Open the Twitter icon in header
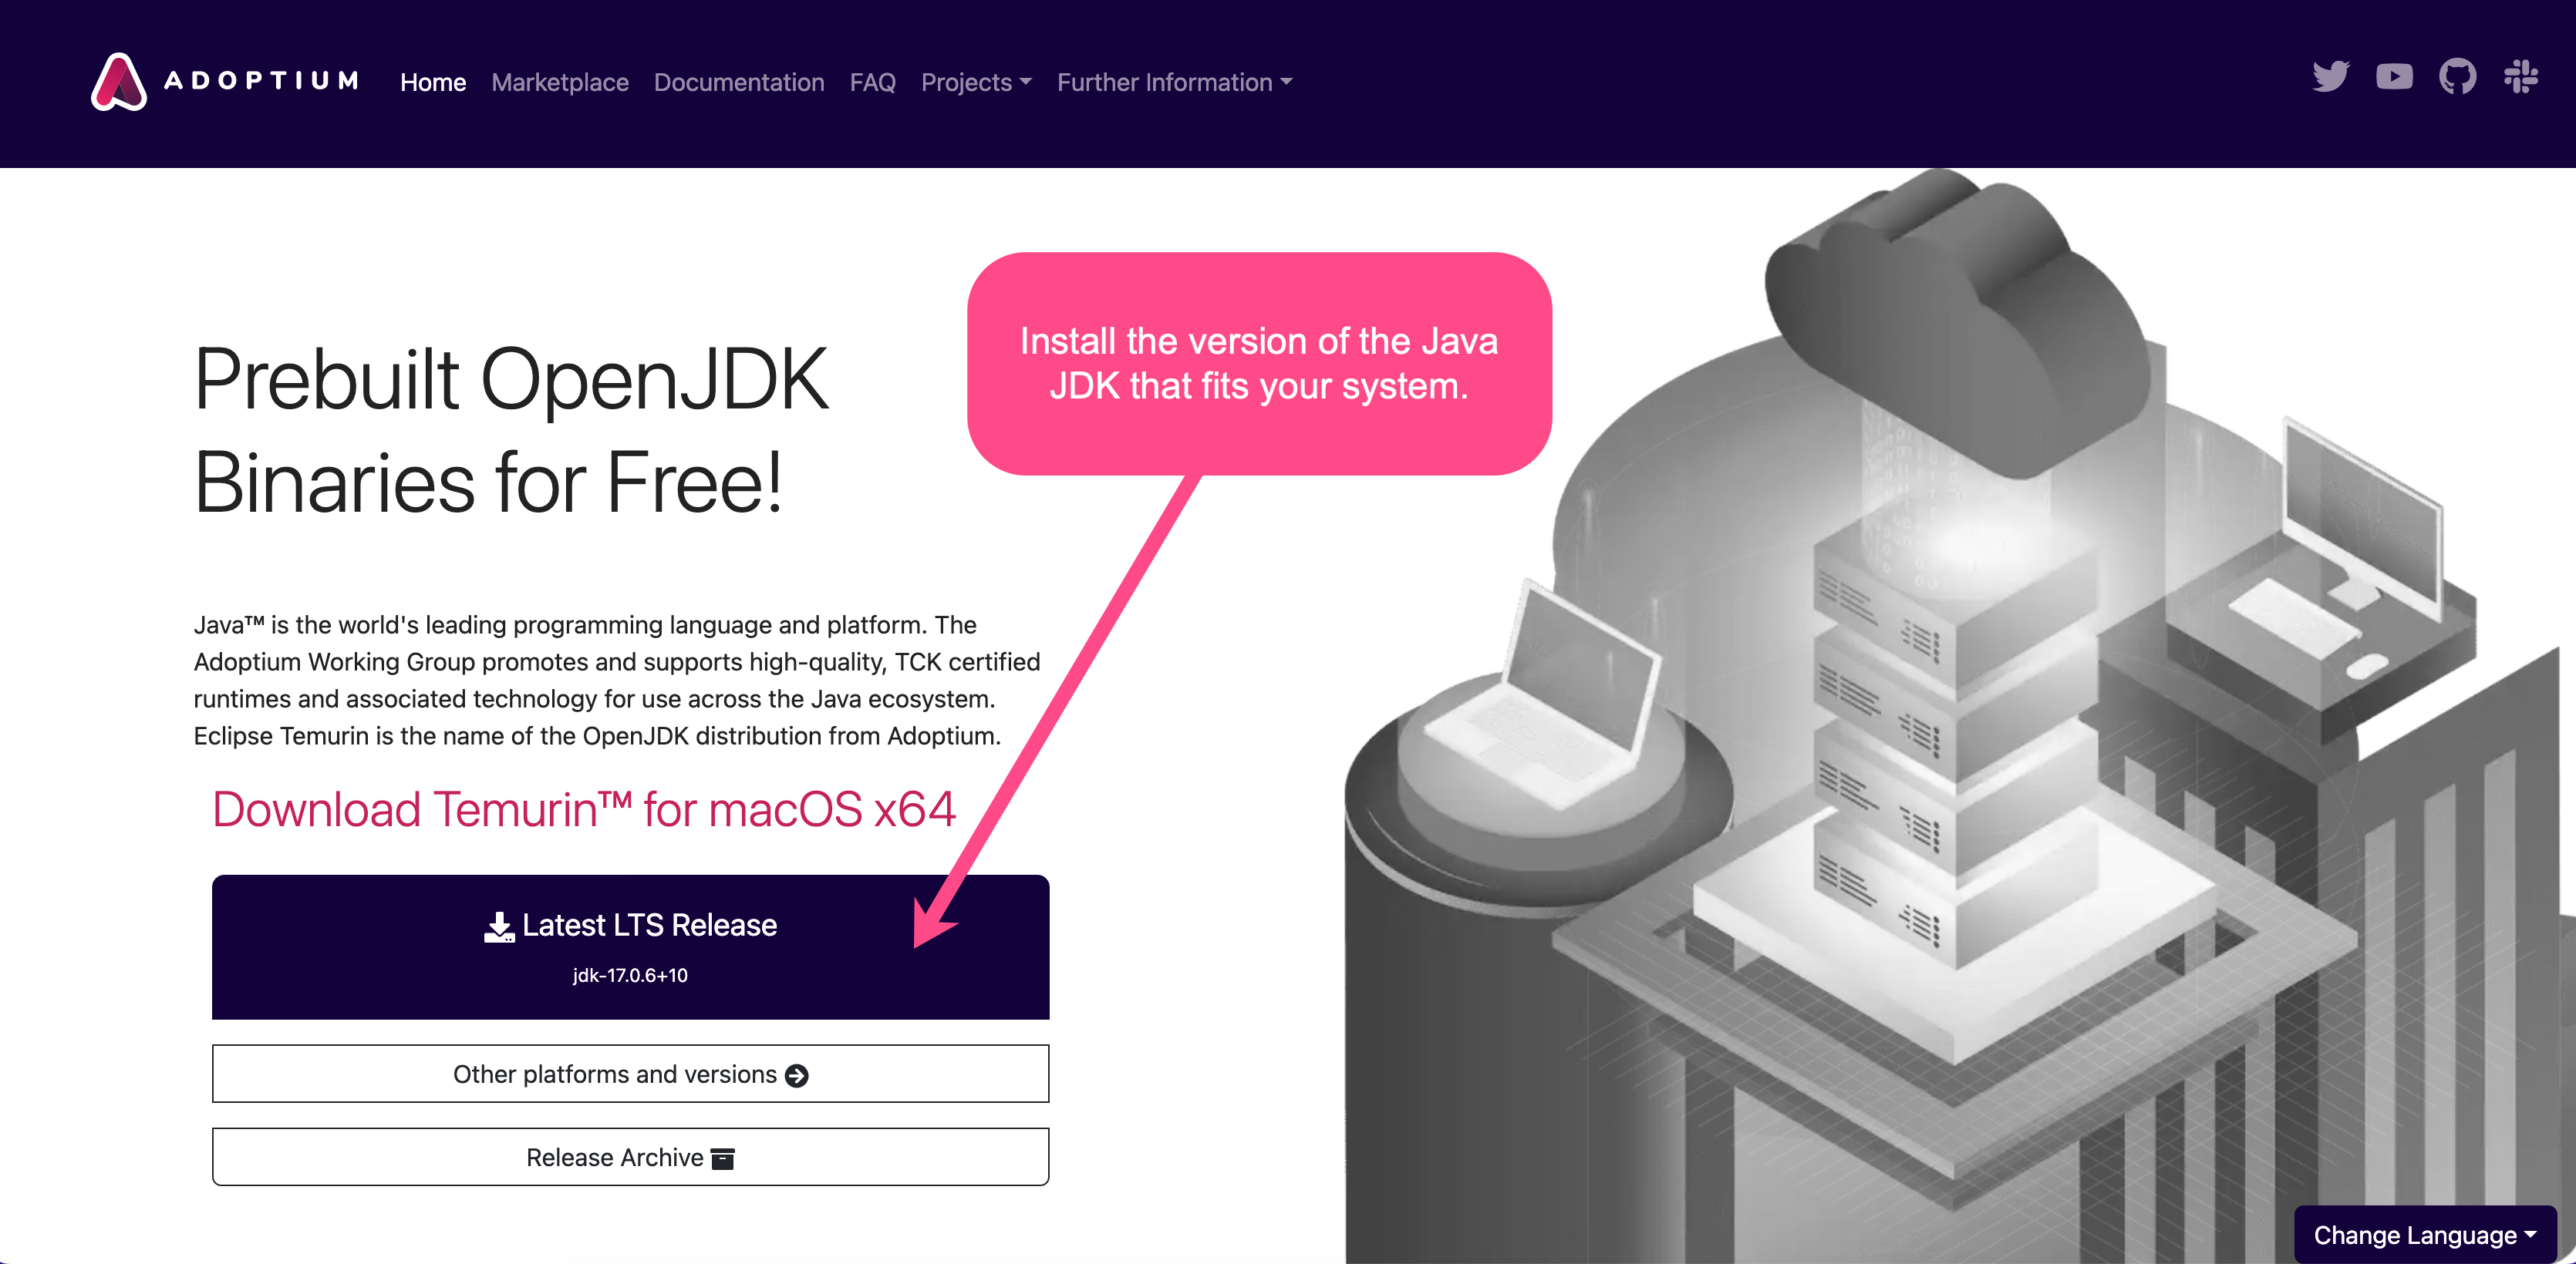Screen dimensions: 2576x1264 pos(2330,77)
